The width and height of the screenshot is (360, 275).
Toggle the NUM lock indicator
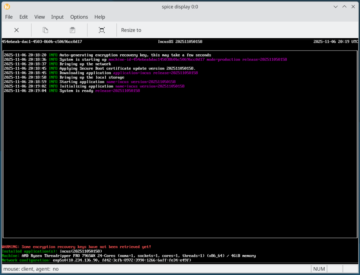[x=319, y=269]
